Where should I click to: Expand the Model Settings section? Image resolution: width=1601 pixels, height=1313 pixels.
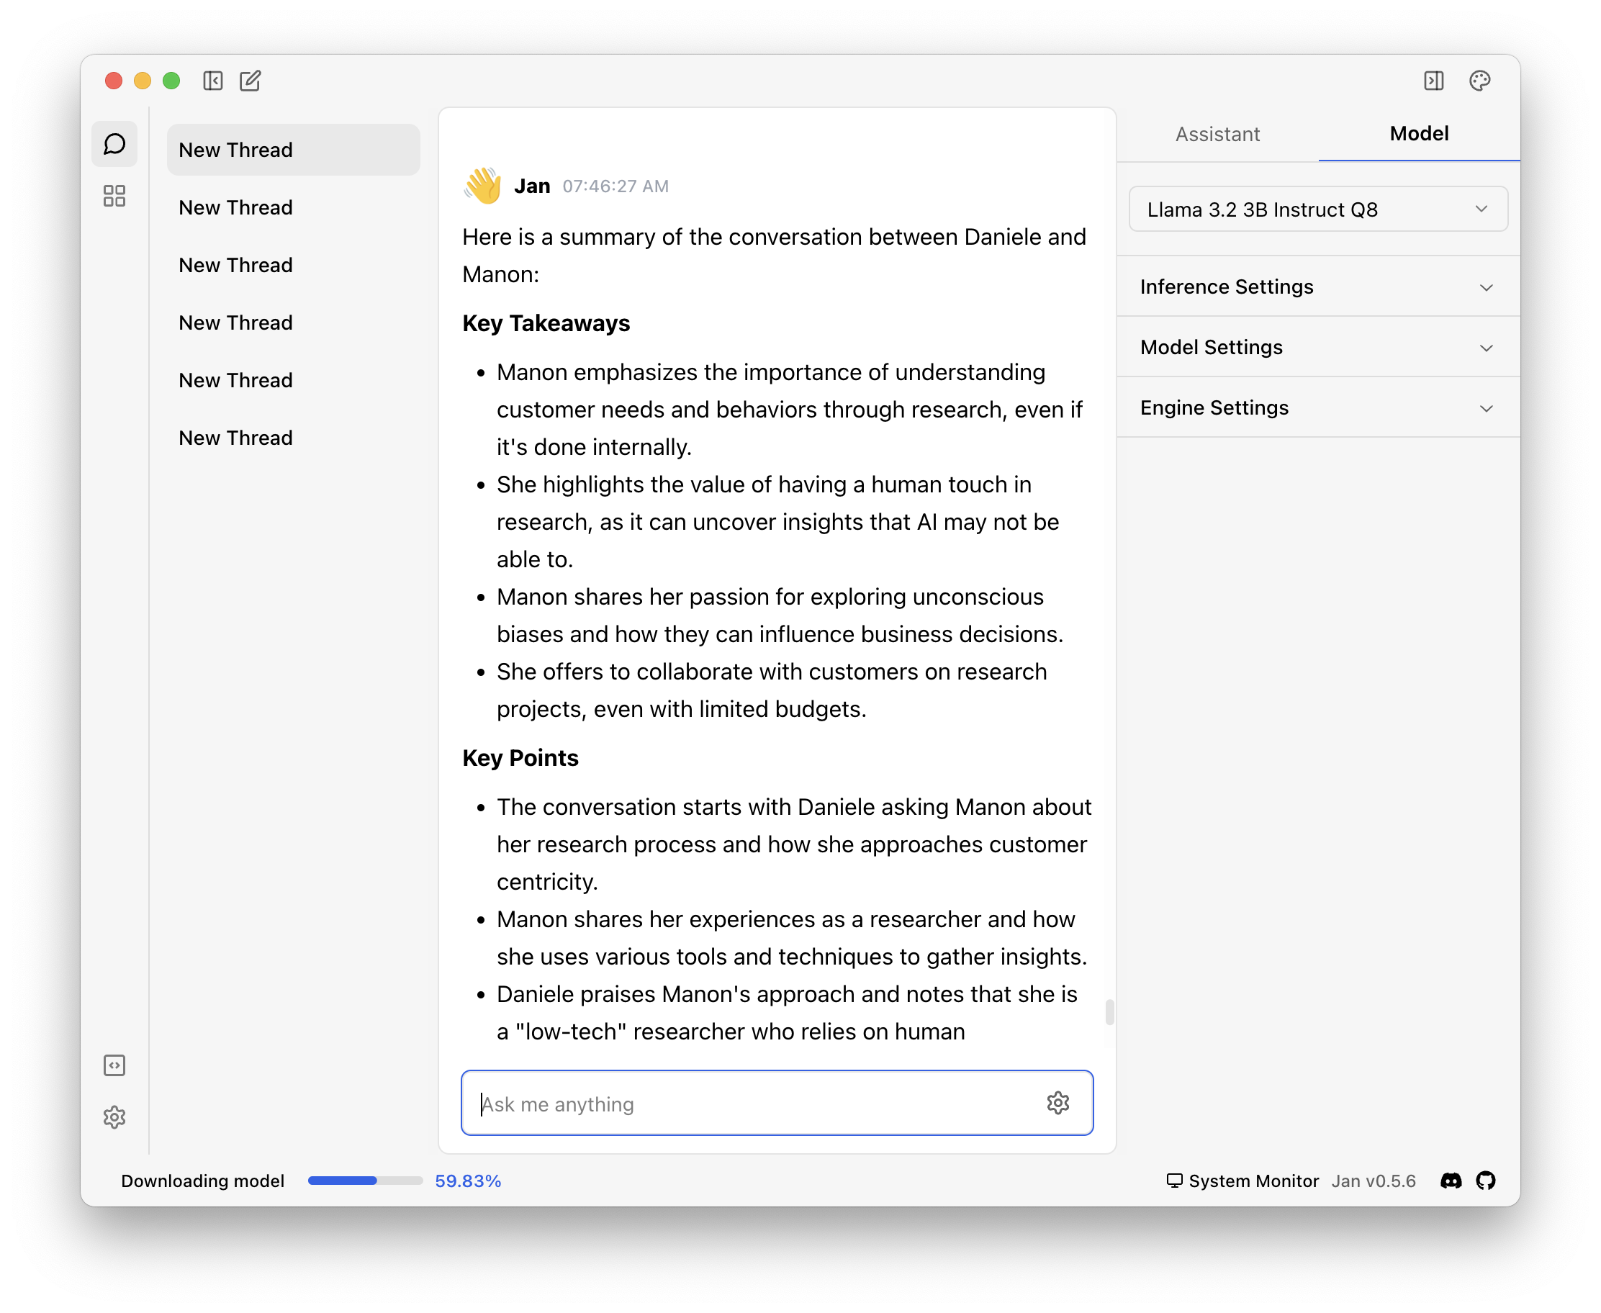click(x=1317, y=347)
